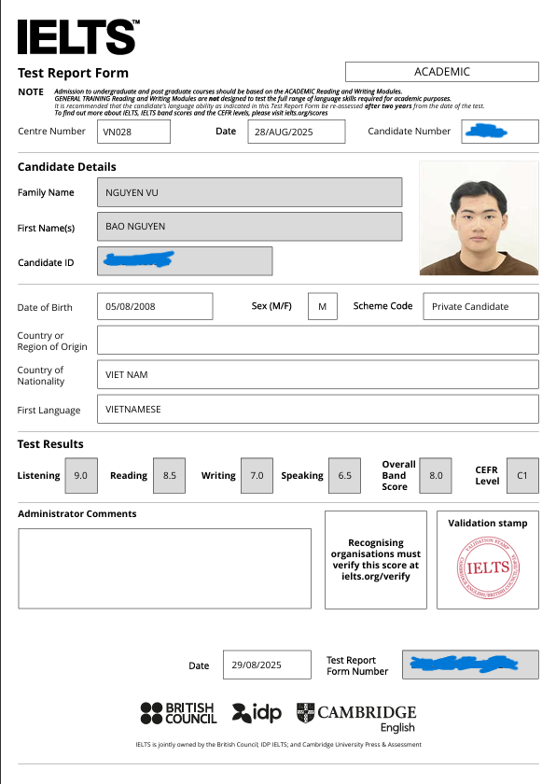Click the IELTS logo at top
Image resolution: width=556 pixels, height=784 pixels.
(78, 36)
